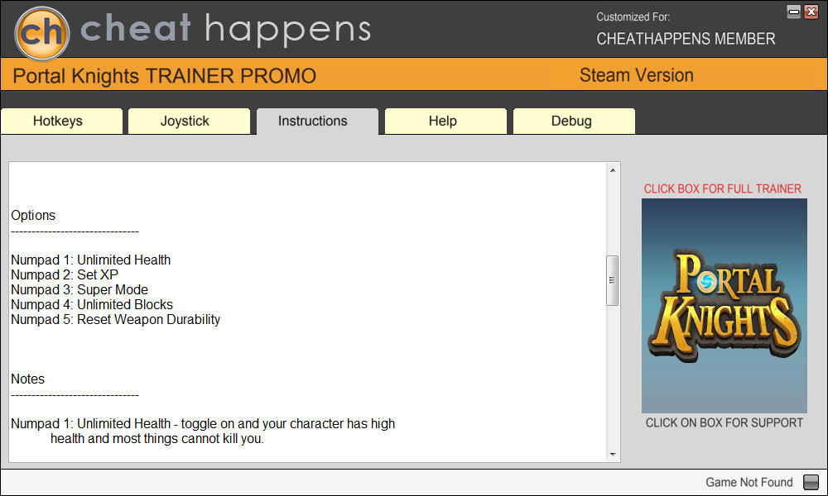Click the instructions scrollbar thumb
This screenshot has height=496, width=828.
[613, 280]
